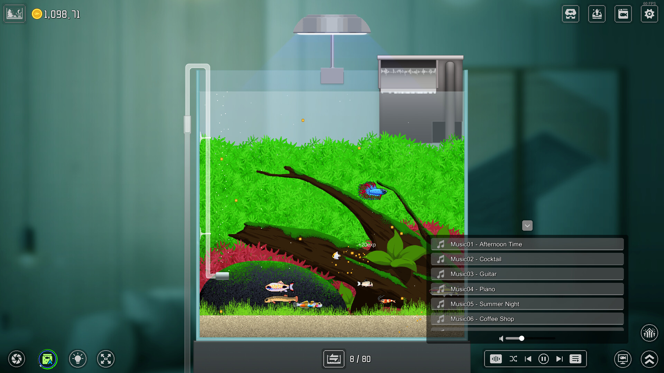This screenshot has height=373, width=664.
Task: Adjust the music volume slider
Action: [522, 338]
